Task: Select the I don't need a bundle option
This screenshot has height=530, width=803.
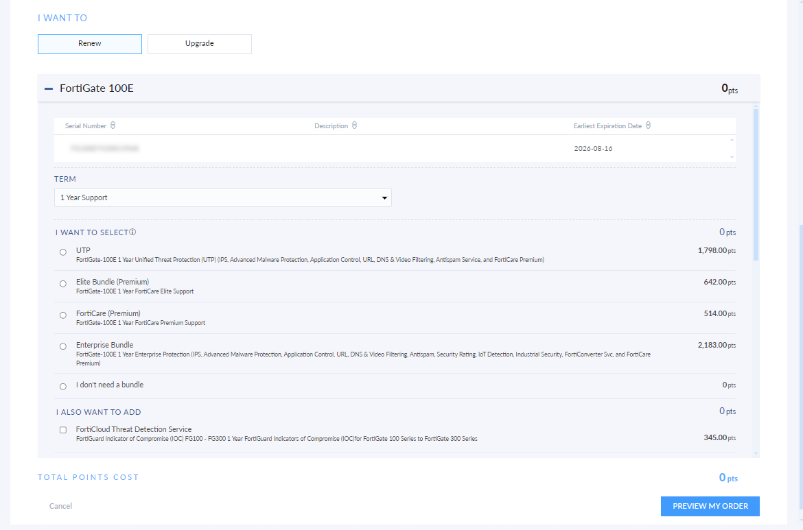Action: (62, 386)
